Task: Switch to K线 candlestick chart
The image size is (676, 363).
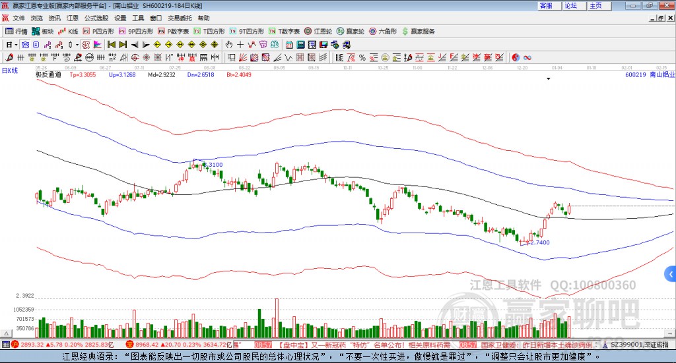Action: (69, 31)
